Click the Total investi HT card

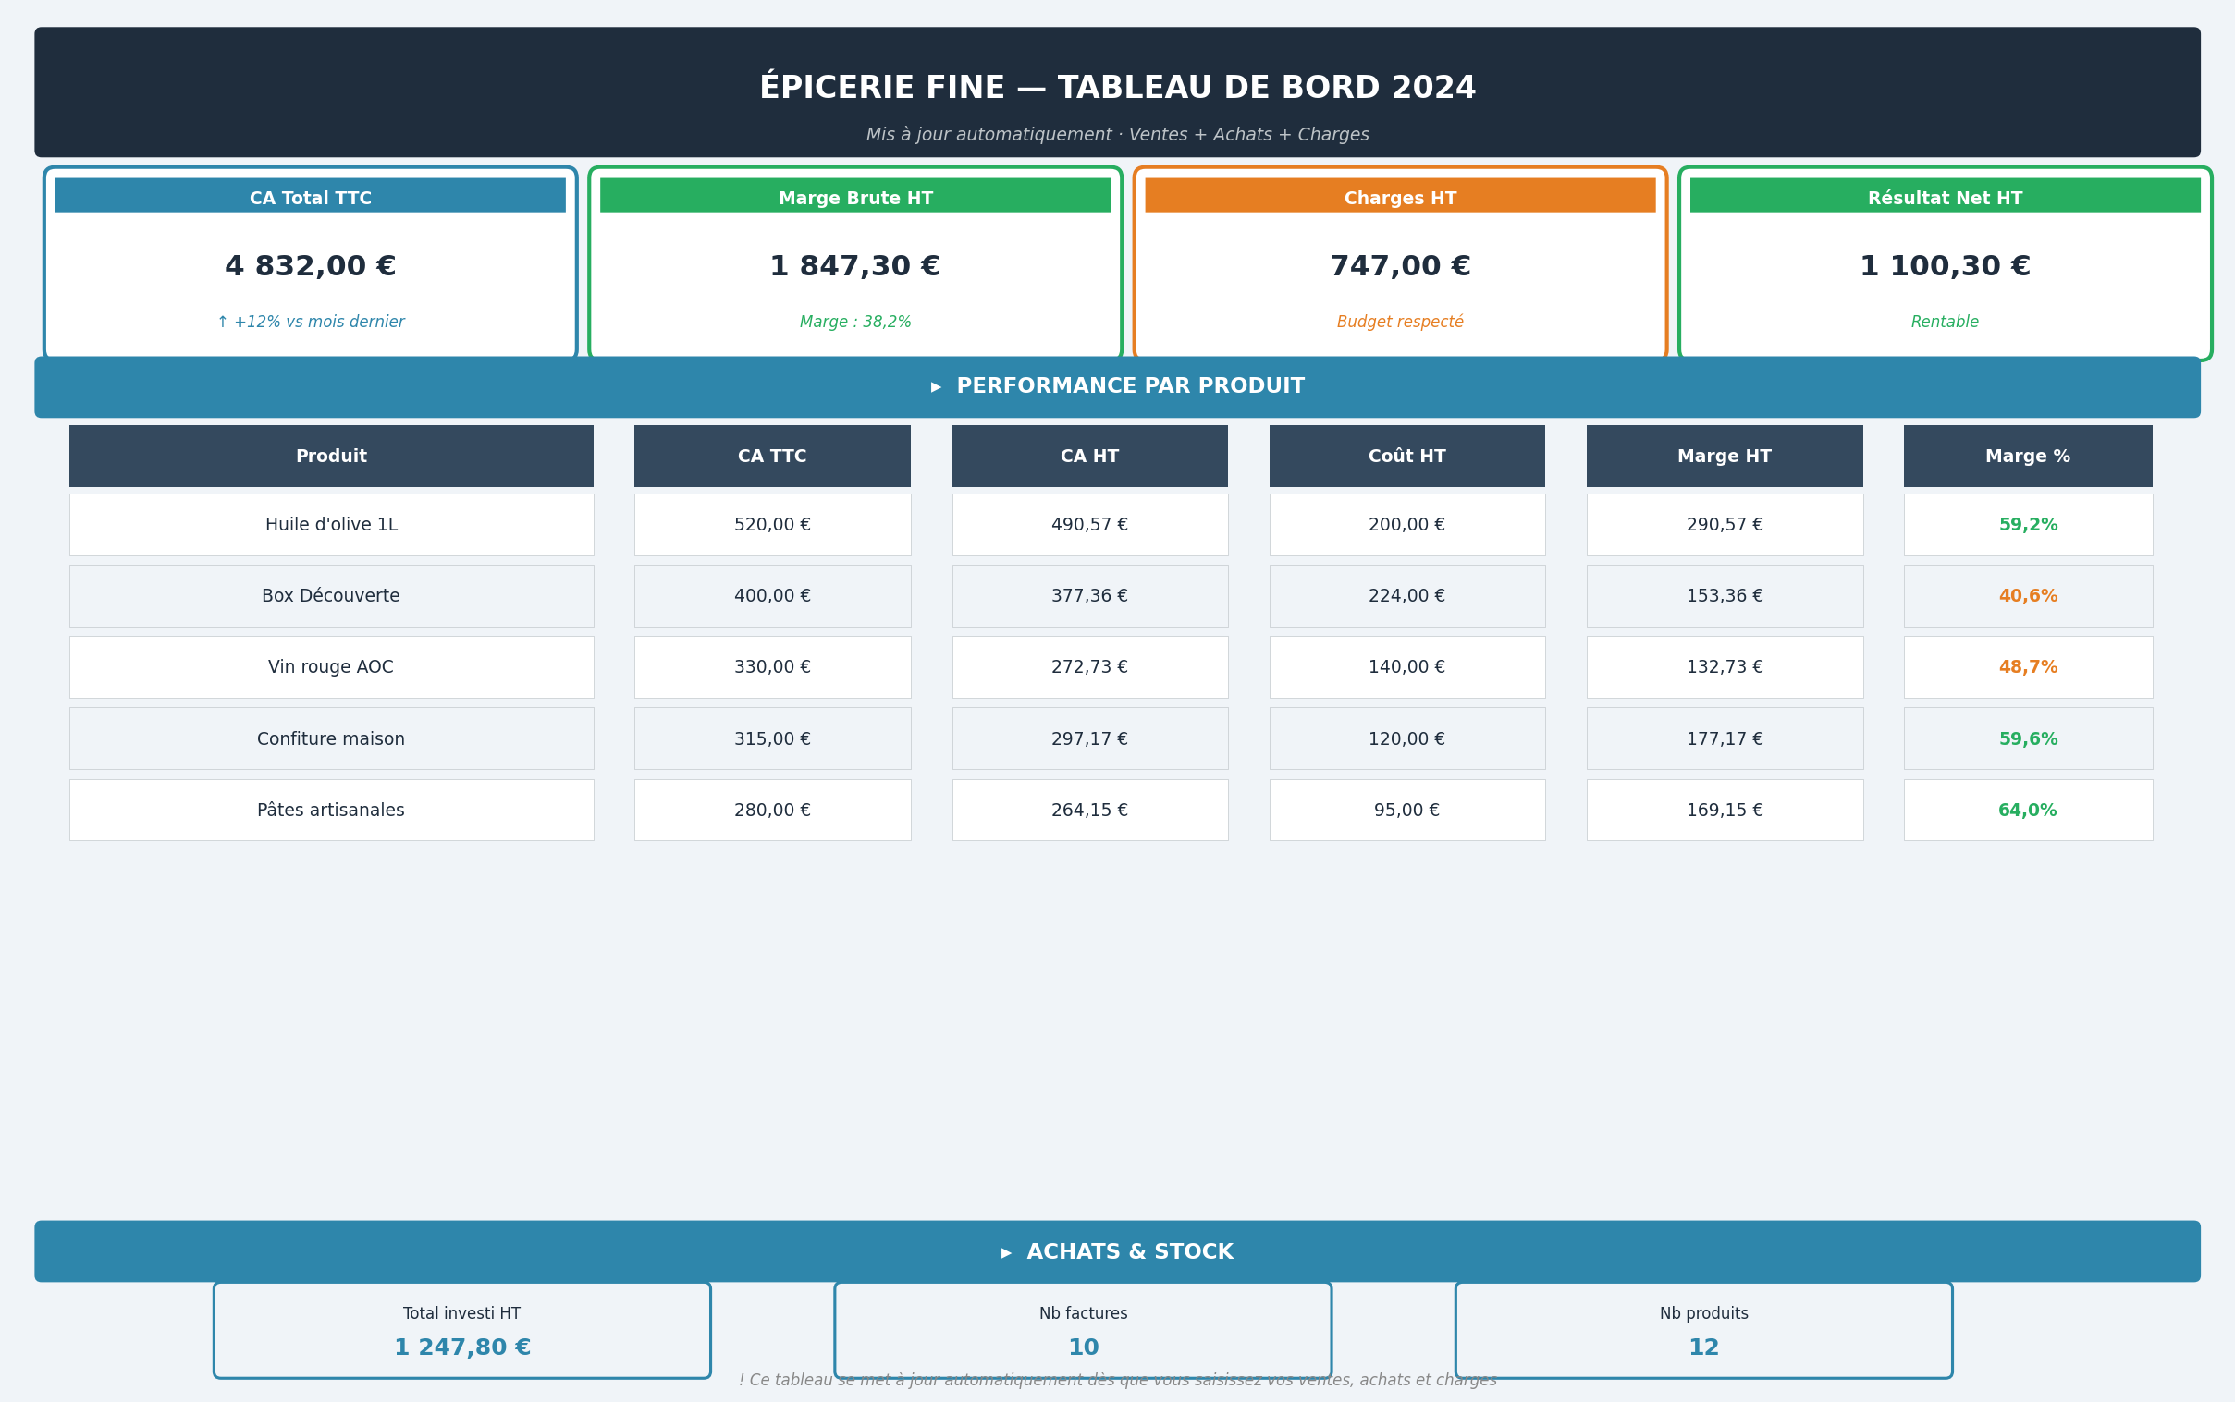coord(462,1330)
